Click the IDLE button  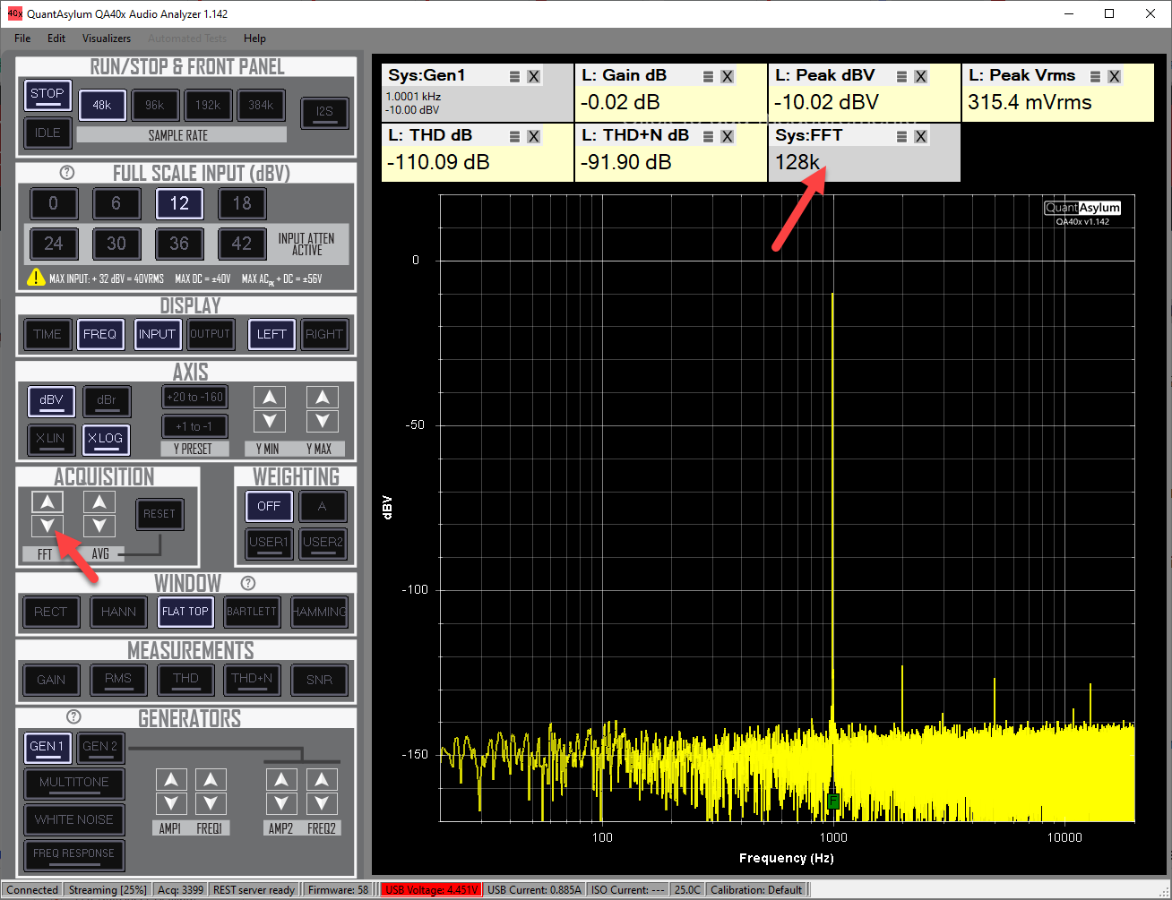point(47,133)
